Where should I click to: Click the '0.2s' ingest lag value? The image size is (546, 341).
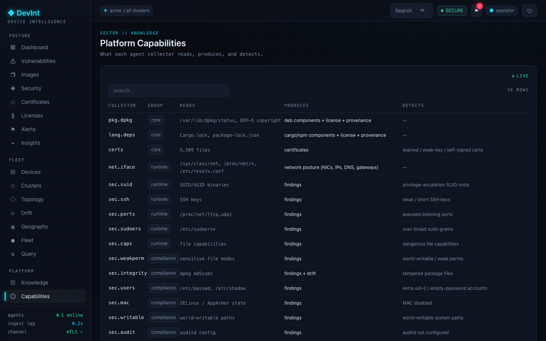(x=77, y=324)
